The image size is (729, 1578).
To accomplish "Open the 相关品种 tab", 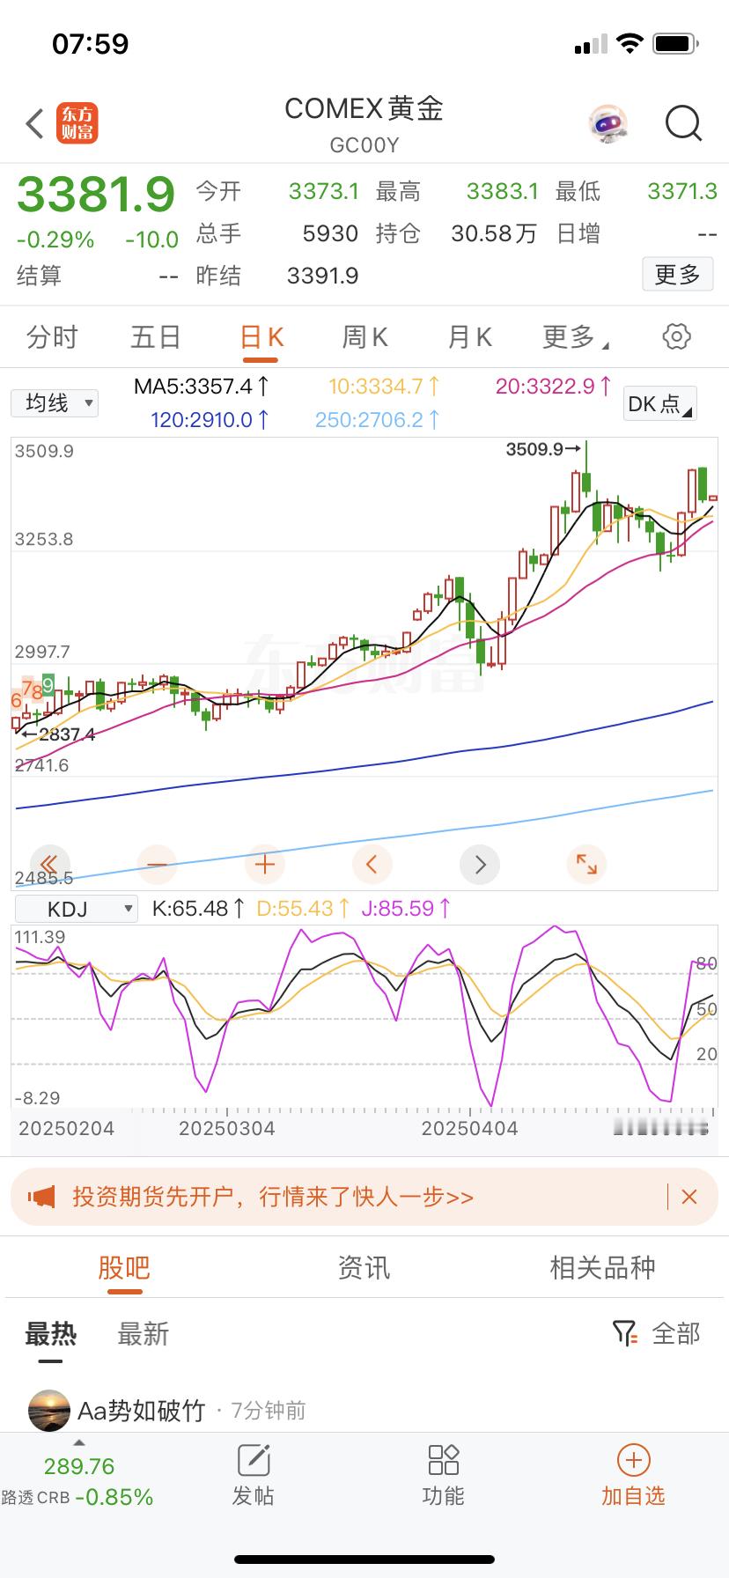I will click(603, 1268).
